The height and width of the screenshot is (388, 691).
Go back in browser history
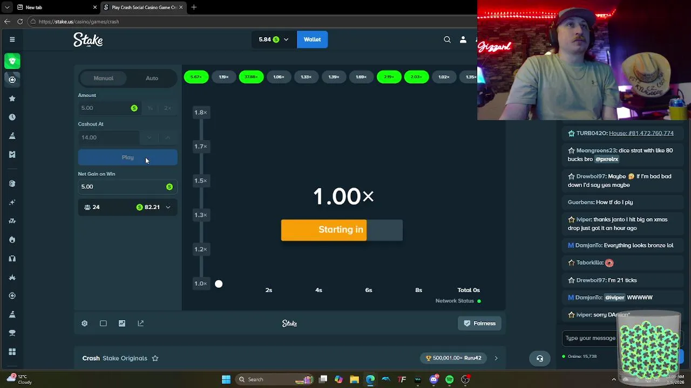click(x=7, y=22)
